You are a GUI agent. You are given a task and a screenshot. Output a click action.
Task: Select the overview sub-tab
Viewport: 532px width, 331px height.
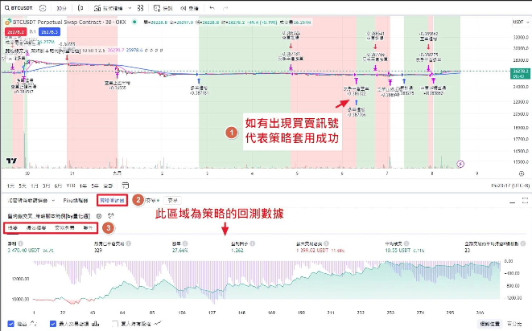coord(13,228)
